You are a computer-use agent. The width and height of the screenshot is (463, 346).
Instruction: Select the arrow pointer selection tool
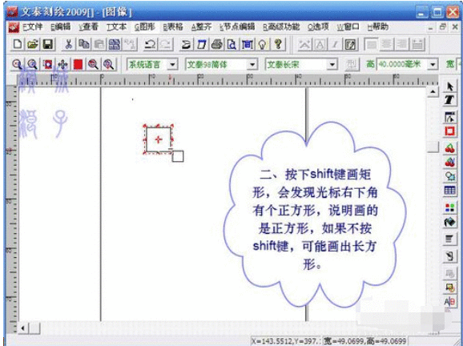pyautogui.click(x=449, y=86)
